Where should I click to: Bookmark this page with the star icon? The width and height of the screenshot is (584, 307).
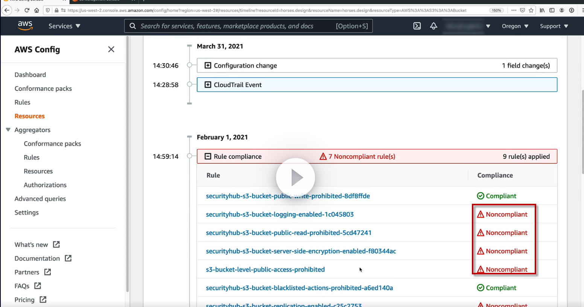tap(531, 10)
